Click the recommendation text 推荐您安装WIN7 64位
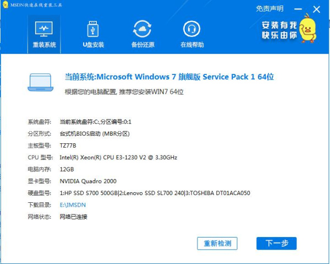The width and height of the screenshot is (330, 264). coord(151,92)
